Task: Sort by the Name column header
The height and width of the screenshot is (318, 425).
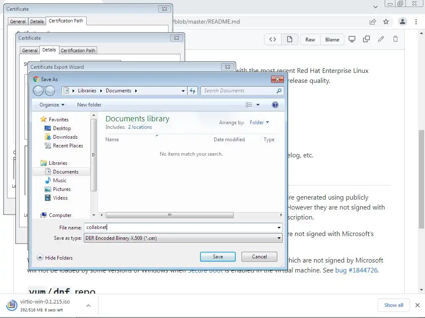Action: click(x=112, y=140)
